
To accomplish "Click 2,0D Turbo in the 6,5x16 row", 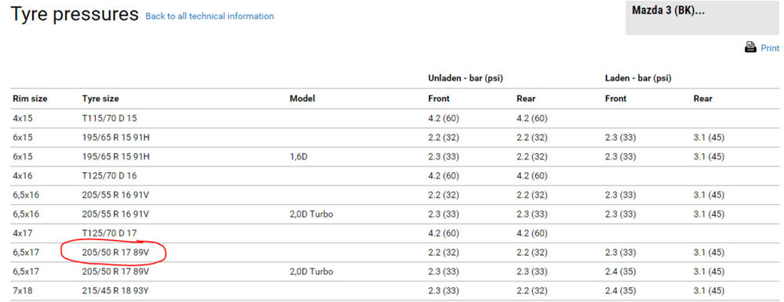I will (311, 214).
